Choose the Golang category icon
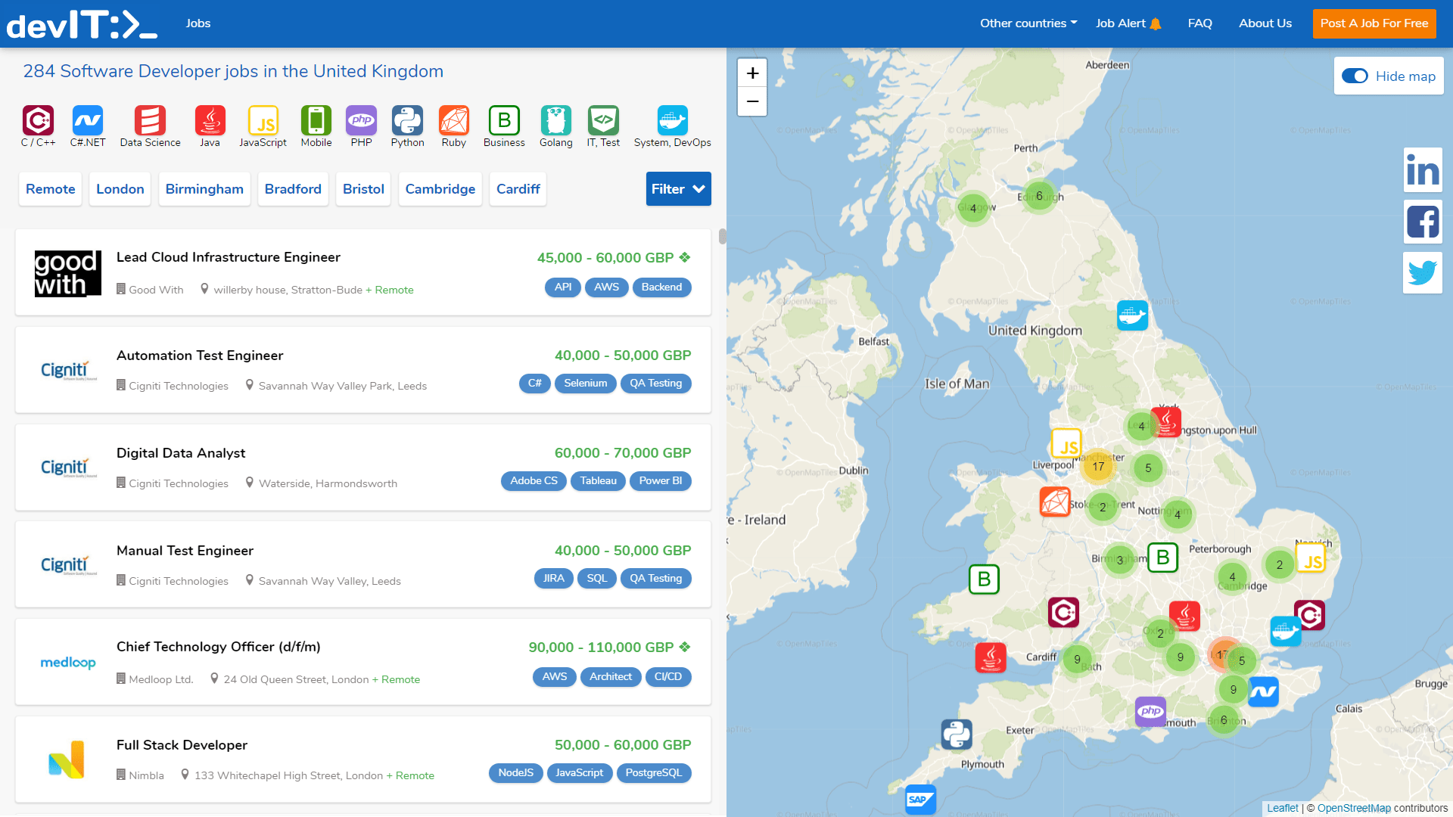This screenshot has height=817, width=1453. pyautogui.click(x=555, y=120)
